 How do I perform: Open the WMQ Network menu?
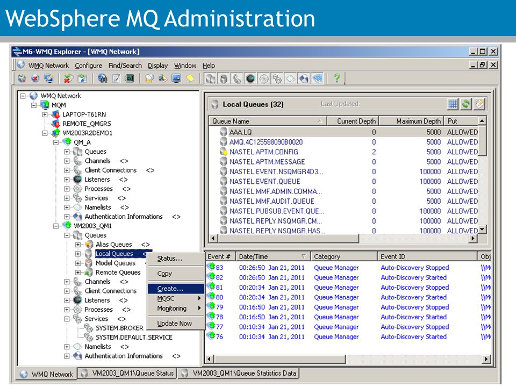[x=49, y=66]
